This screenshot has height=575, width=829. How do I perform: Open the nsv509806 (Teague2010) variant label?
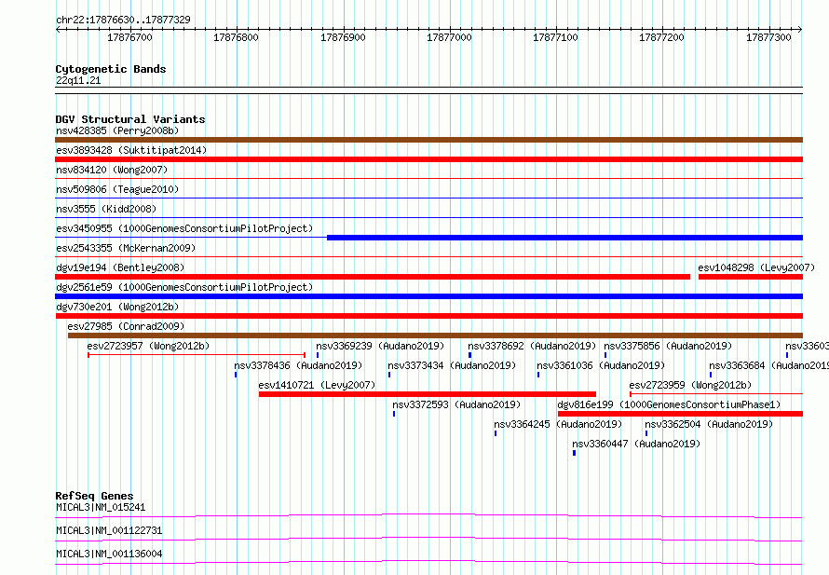(117, 189)
